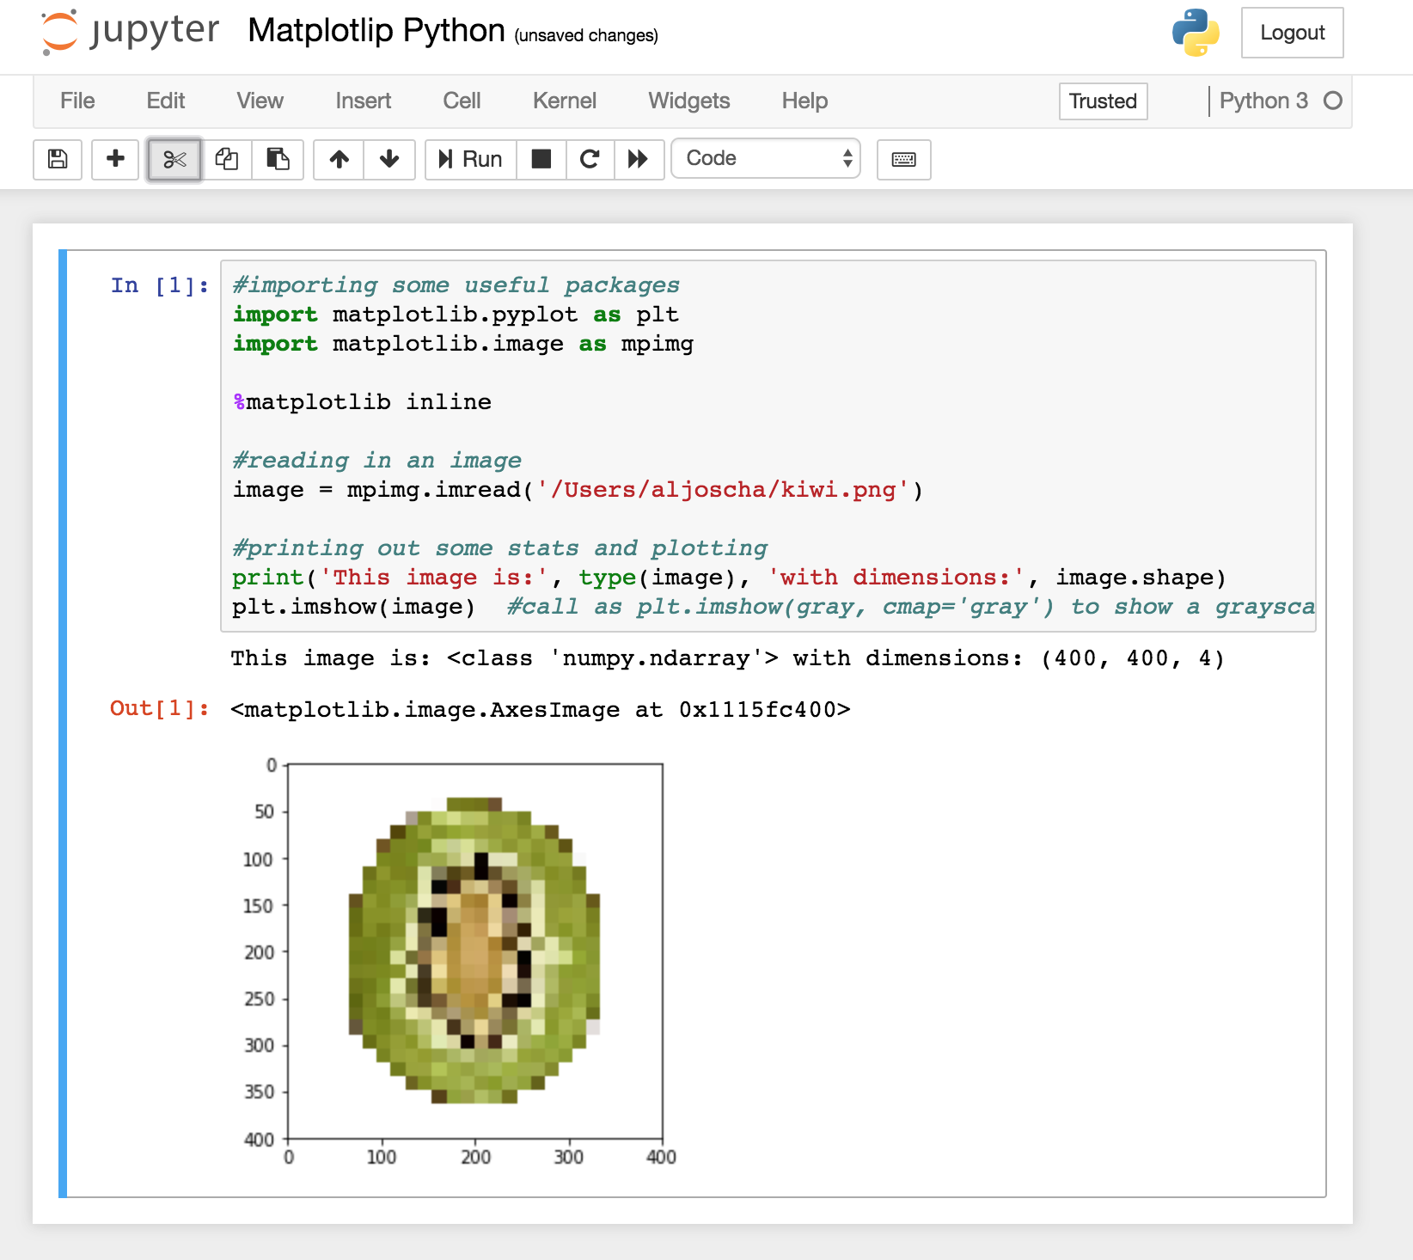
Task: Click the '#importing some useful packages' comment
Action: click(x=456, y=285)
